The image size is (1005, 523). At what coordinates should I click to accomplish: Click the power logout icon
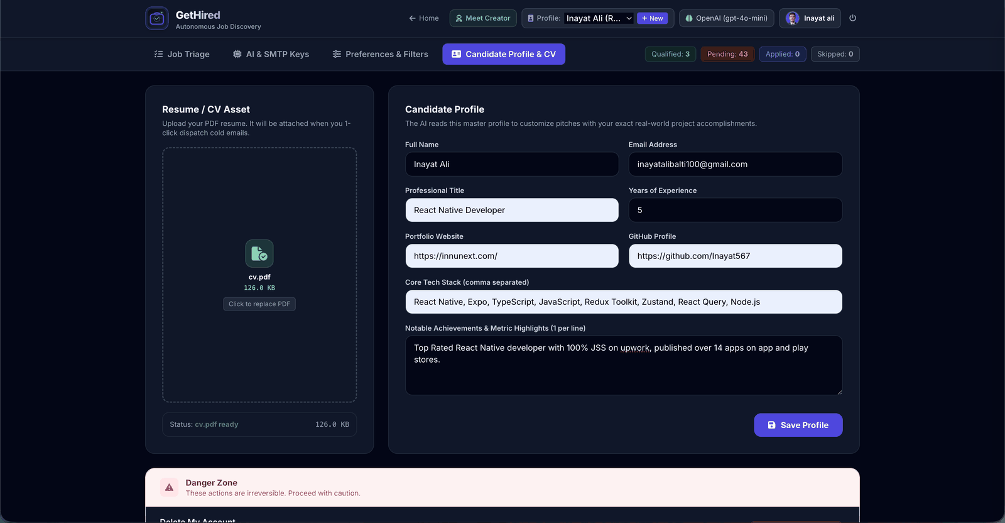click(x=852, y=18)
